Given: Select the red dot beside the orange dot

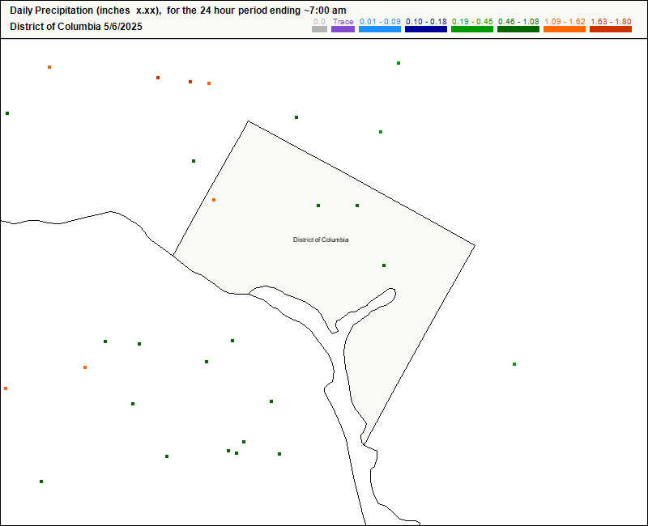Looking at the screenshot, I should pyautogui.click(x=190, y=82).
